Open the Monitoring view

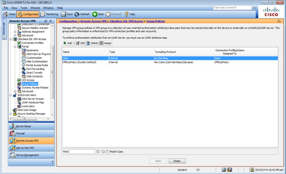(49, 14)
